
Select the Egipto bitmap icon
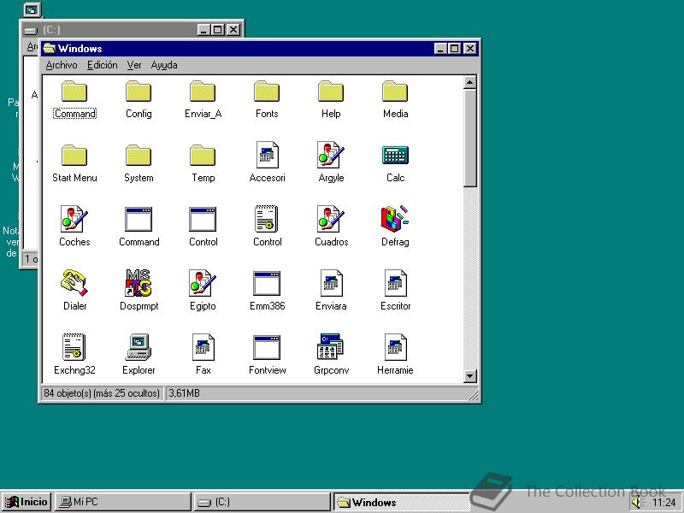click(x=203, y=283)
